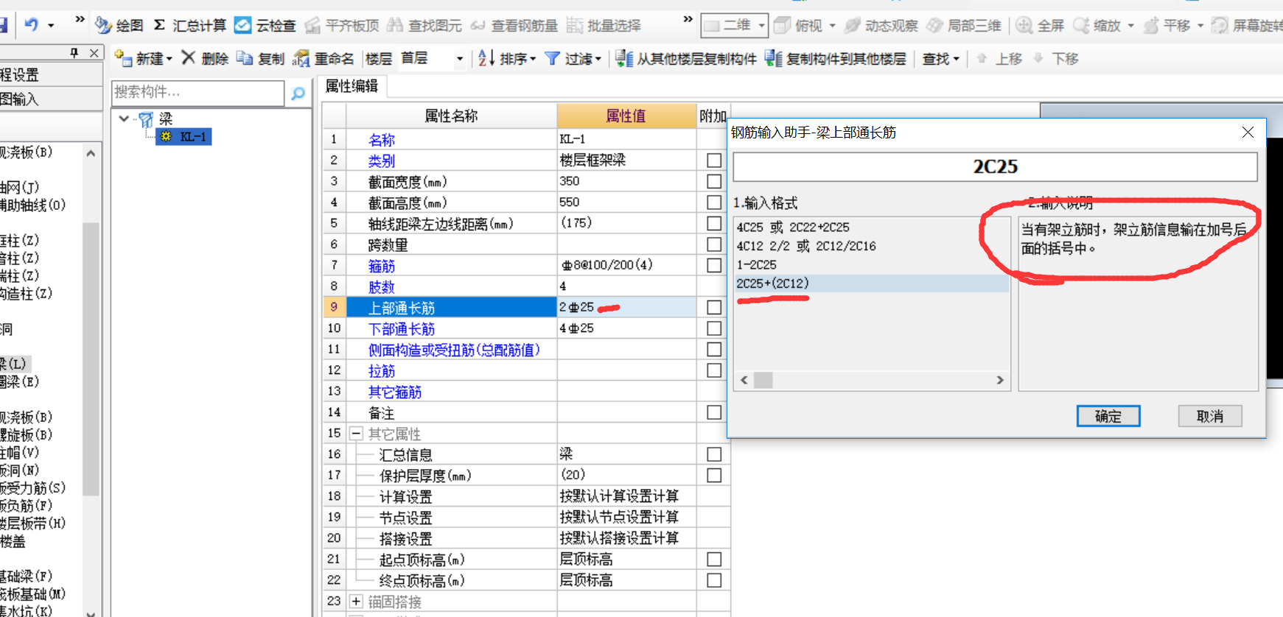The height and width of the screenshot is (617, 1283).
Task: Click 删除 delete component icon
Action: [x=189, y=57]
